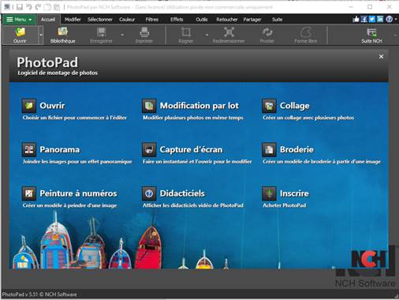
Task: Open Peinture à numéros heading link
Action: click(x=78, y=193)
